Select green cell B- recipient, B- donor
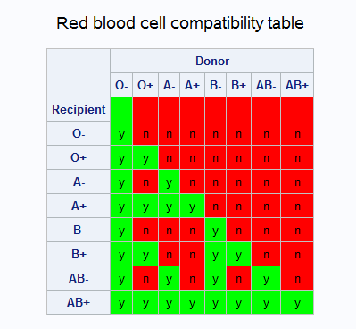The width and height of the screenshot is (356, 329). 216,230
